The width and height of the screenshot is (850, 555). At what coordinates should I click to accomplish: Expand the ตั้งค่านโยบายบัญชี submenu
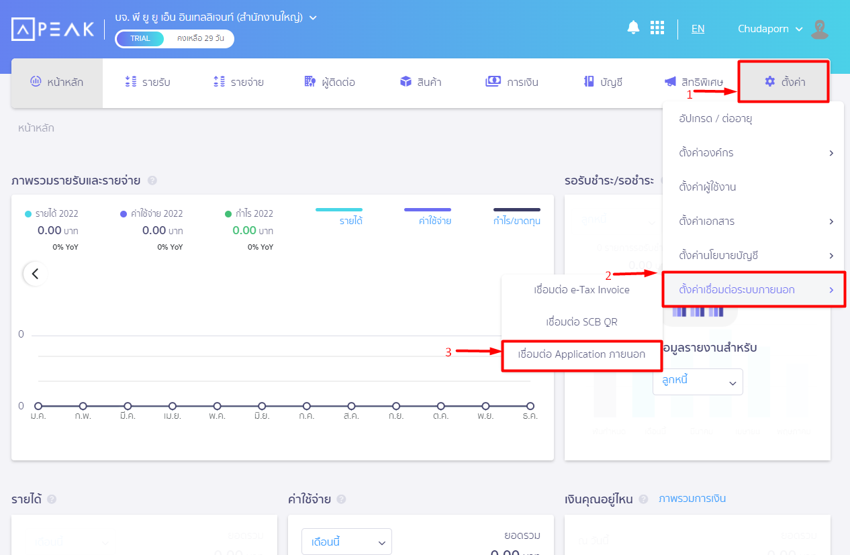[753, 256]
